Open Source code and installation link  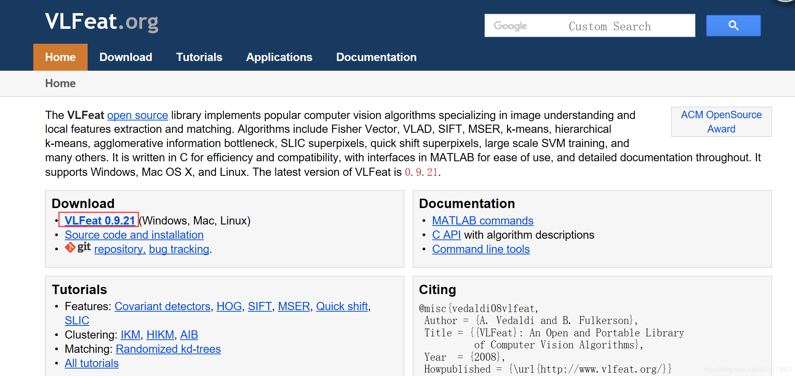coord(134,235)
